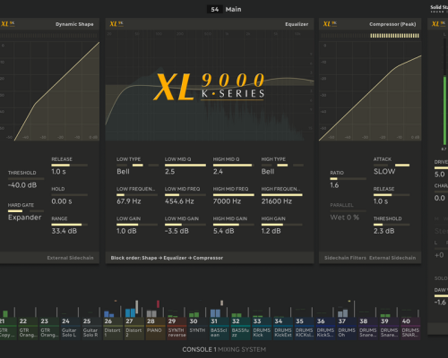Select track 40 DRUMS SNAR
The width and height of the screenshot is (448, 358).
(x=411, y=328)
